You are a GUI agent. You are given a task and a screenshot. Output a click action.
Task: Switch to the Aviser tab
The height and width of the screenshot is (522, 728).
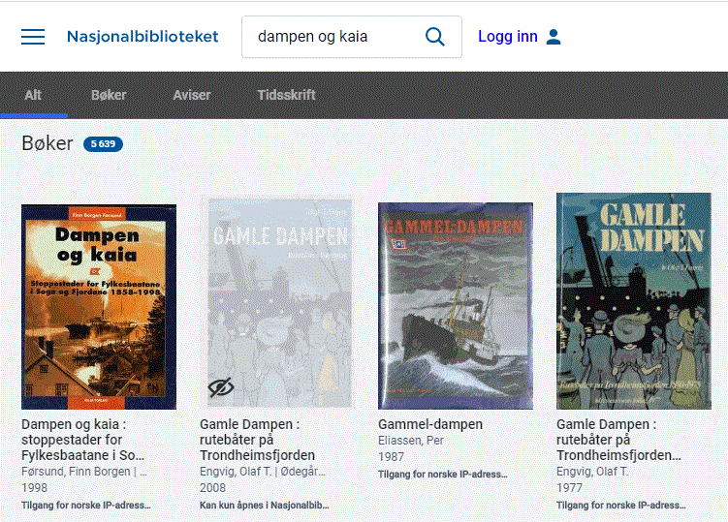tap(192, 95)
